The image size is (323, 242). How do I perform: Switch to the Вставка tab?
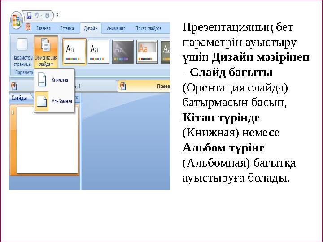click(x=67, y=28)
